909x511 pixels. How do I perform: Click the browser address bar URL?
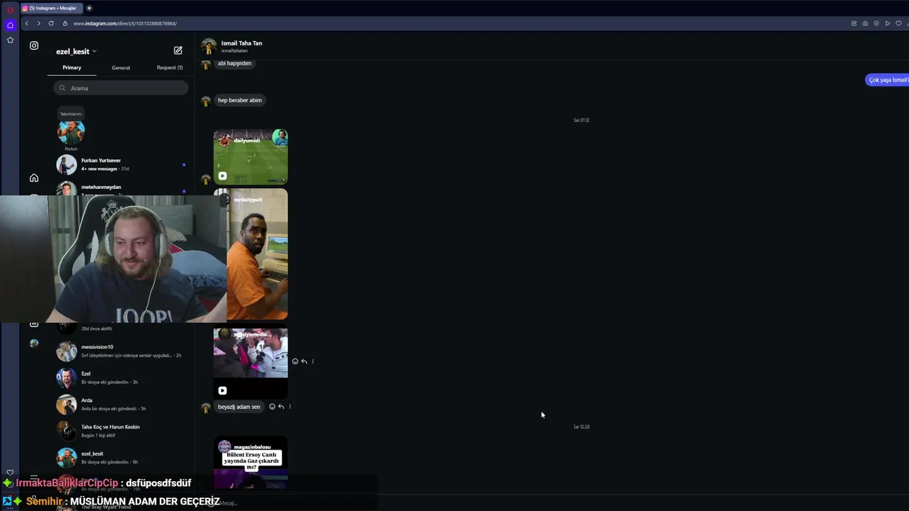125,23
